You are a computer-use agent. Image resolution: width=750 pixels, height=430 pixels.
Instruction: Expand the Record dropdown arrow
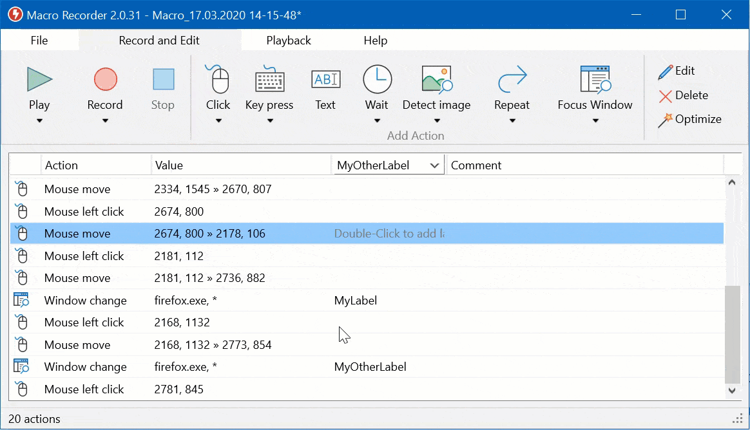point(105,121)
